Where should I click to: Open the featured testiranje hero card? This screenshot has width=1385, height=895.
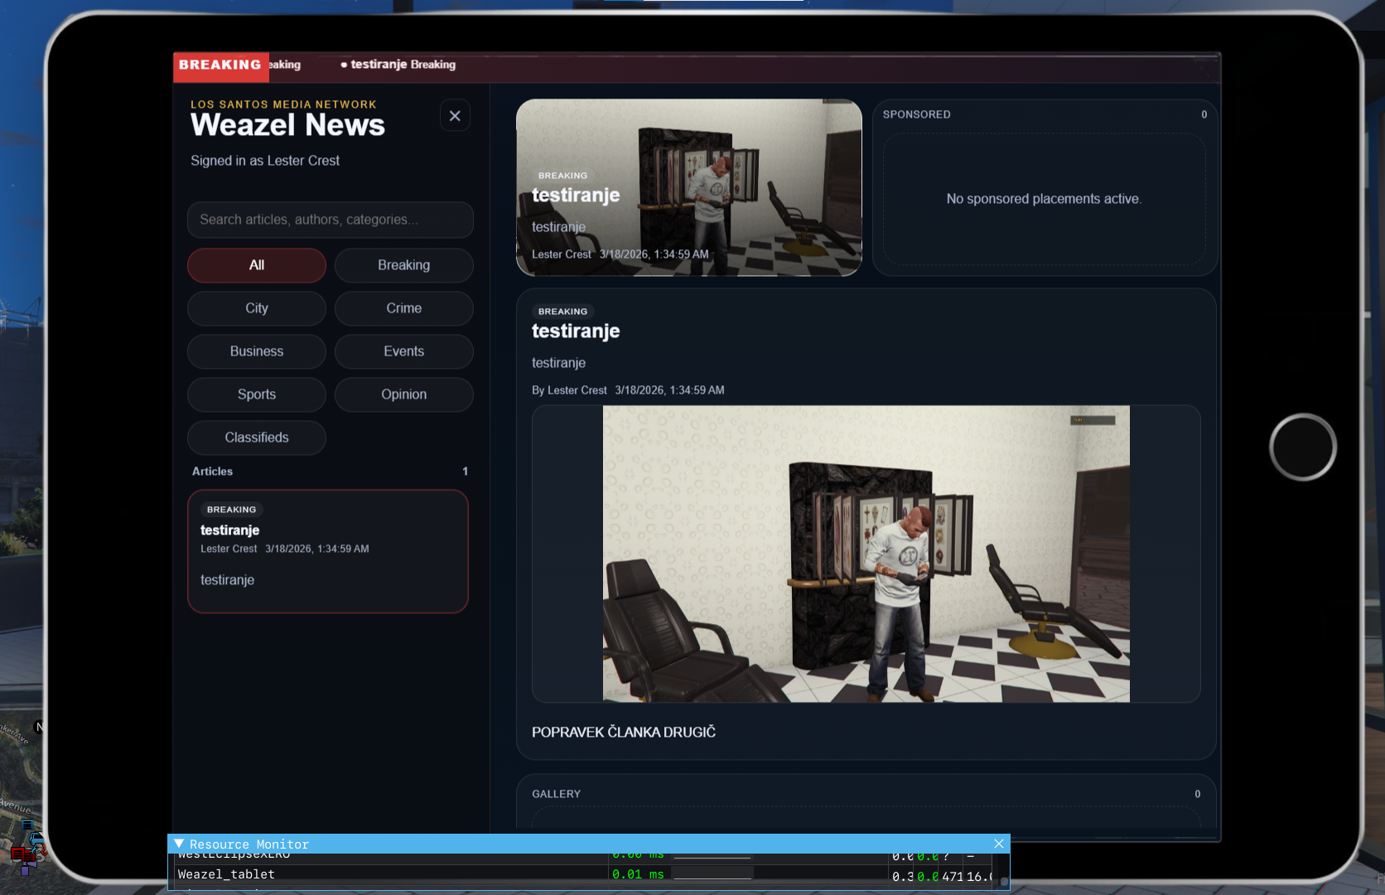click(x=689, y=187)
